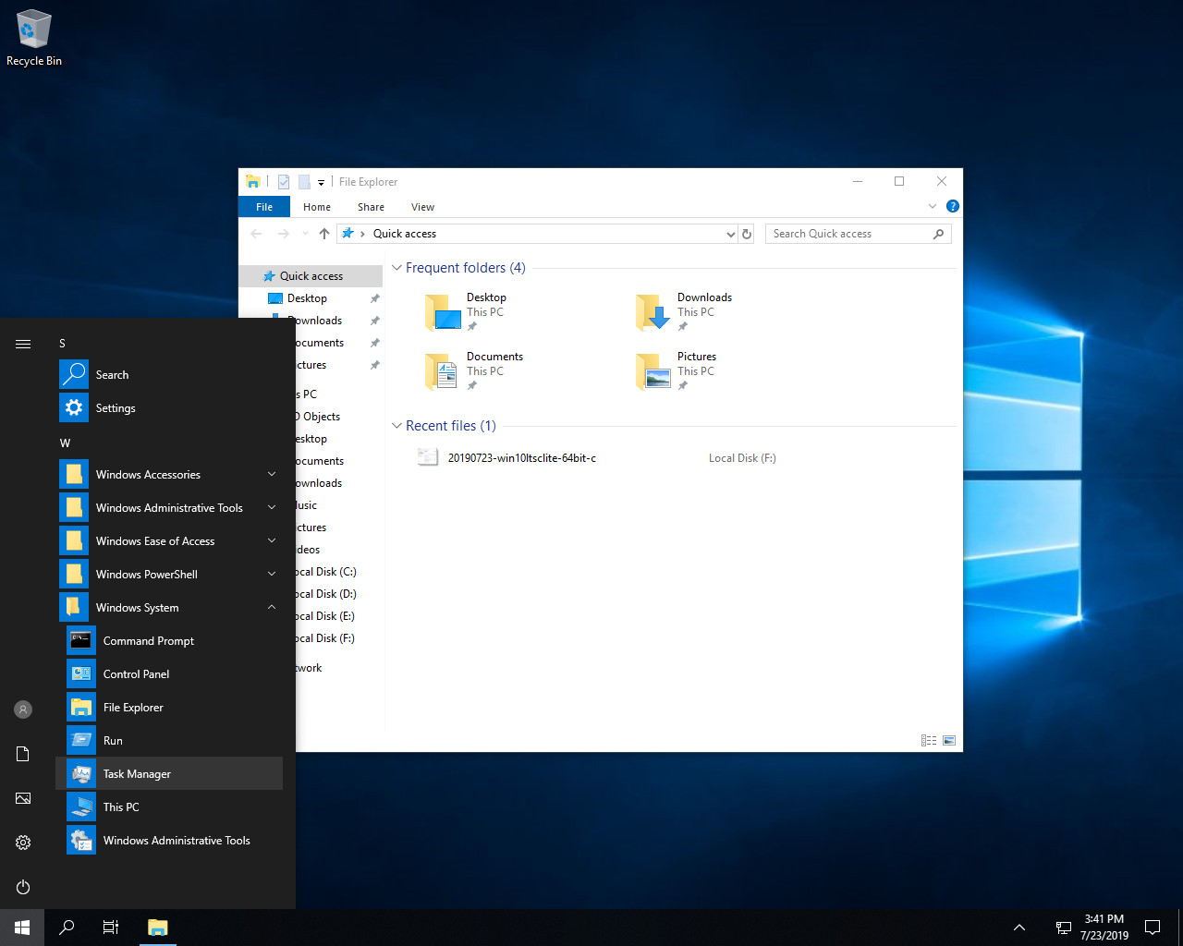Open the user account icon in Start
The width and height of the screenshot is (1183, 946).
pos(23,709)
